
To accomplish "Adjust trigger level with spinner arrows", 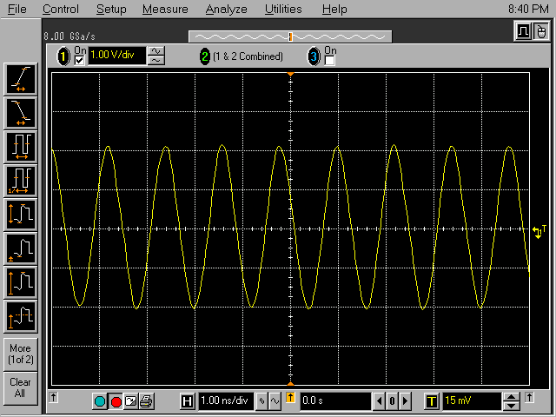I will click(512, 401).
